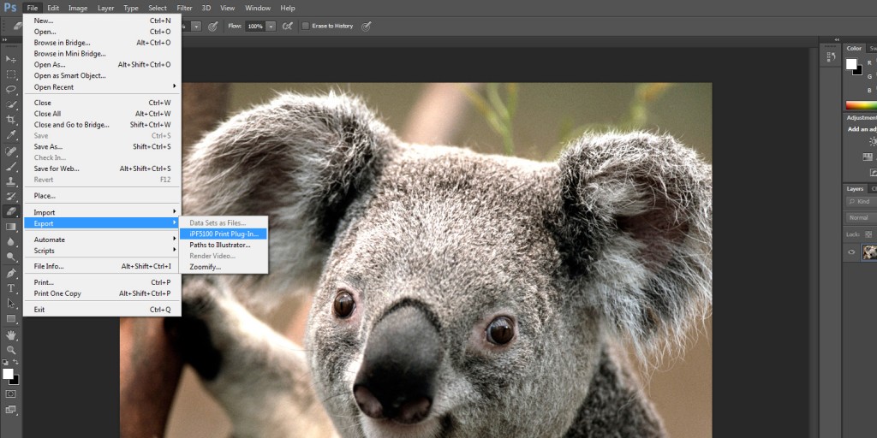Switch to the Color tab
The width and height of the screenshot is (877, 438).
[x=854, y=49]
